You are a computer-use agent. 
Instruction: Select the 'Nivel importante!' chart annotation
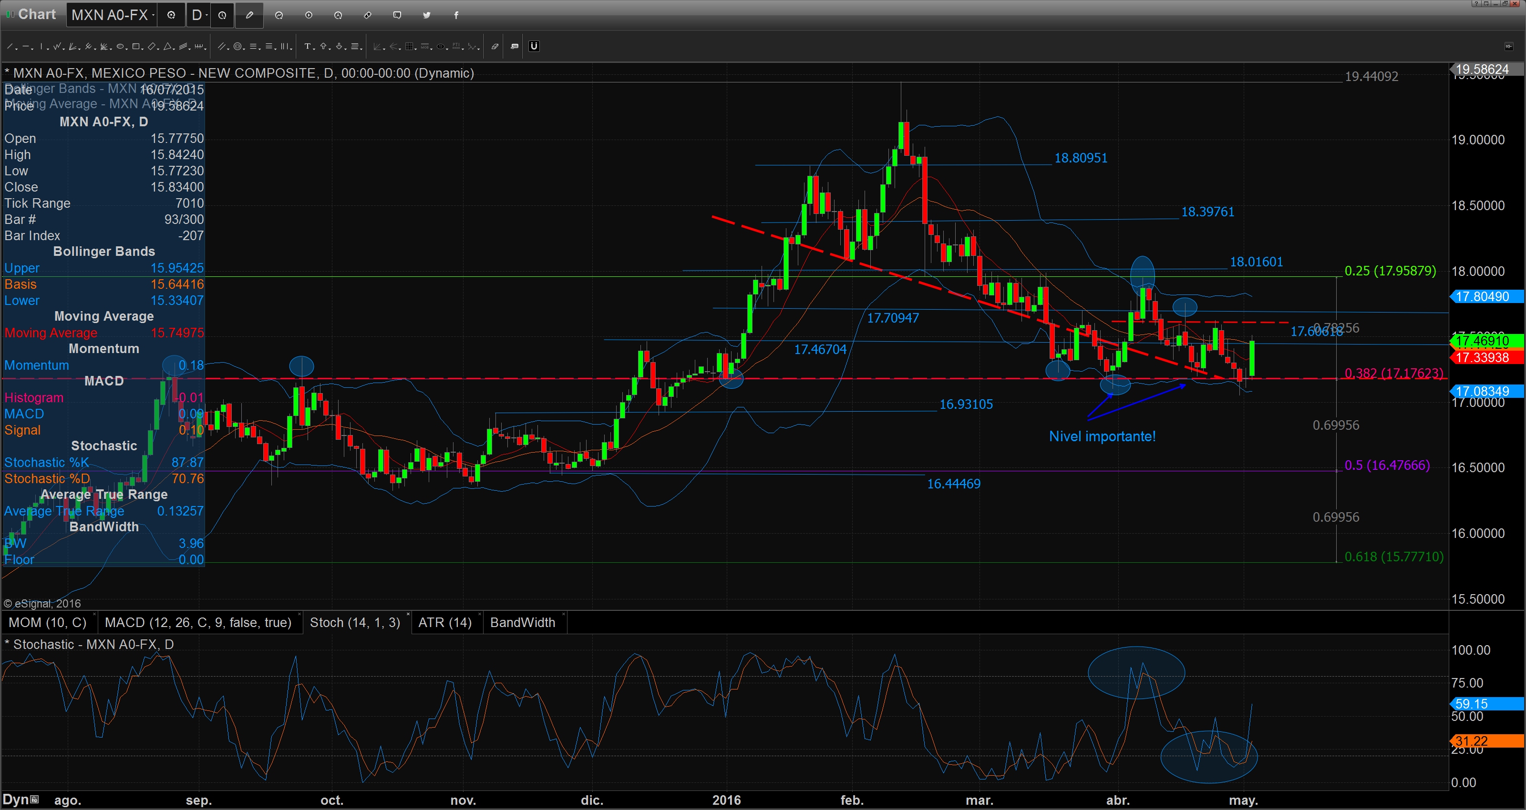point(1102,436)
